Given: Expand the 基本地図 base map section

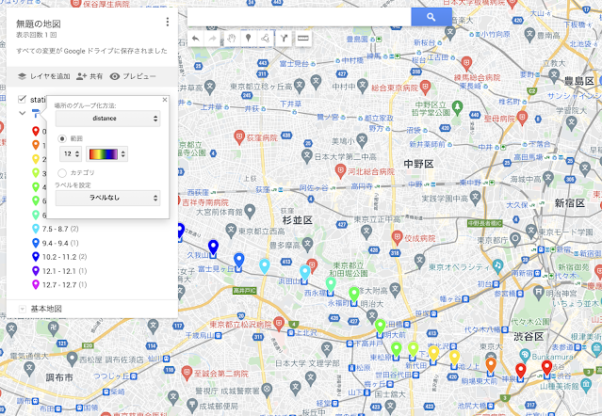Looking at the screenshot, I should 23,309.
